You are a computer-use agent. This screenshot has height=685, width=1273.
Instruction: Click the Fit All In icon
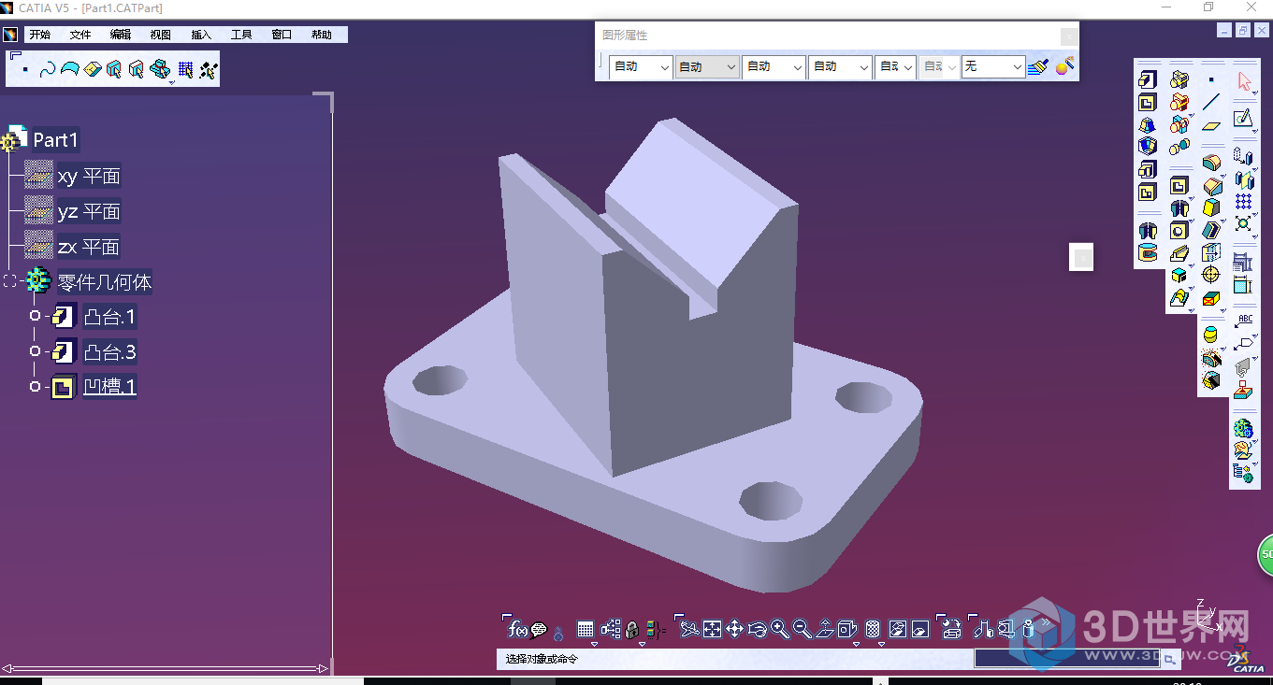712,629
